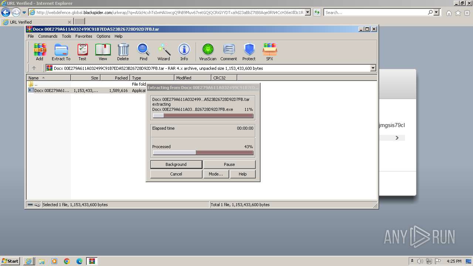
Task: Refresh the page in Internet Explorer
Action: click(x=317, y=12)
